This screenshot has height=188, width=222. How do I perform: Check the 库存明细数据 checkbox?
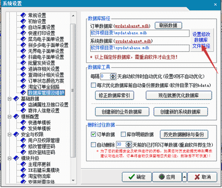pos(123,134)
